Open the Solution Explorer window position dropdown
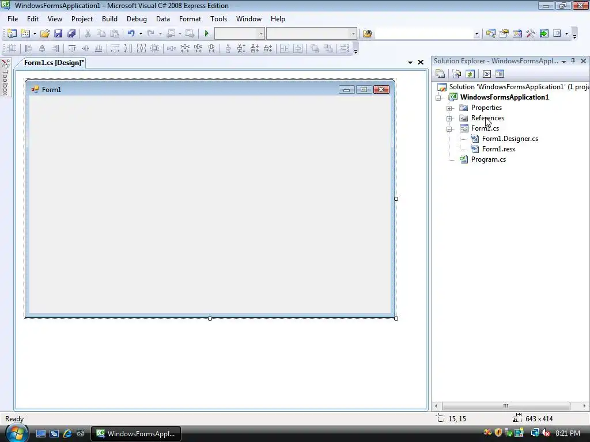Screen dimensions: 590x442 pyautogui.click(x=563, y=61)
